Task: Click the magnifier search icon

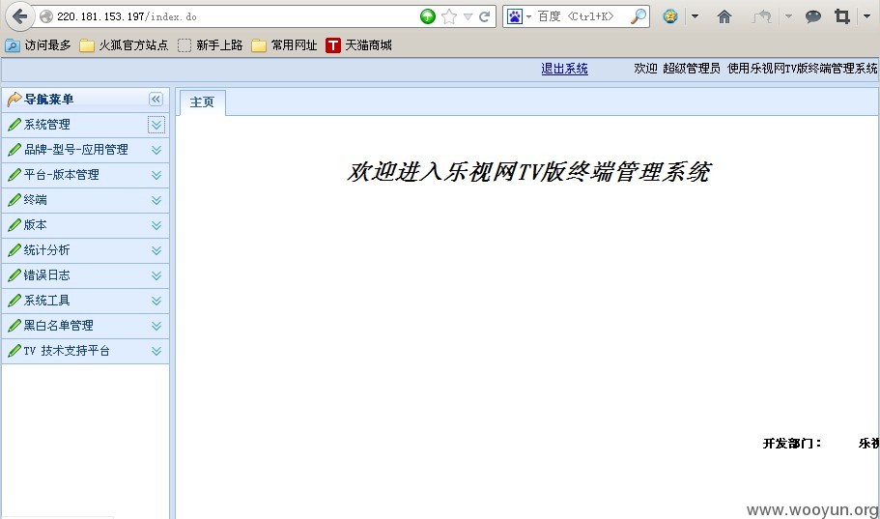Action: point(639,16)
